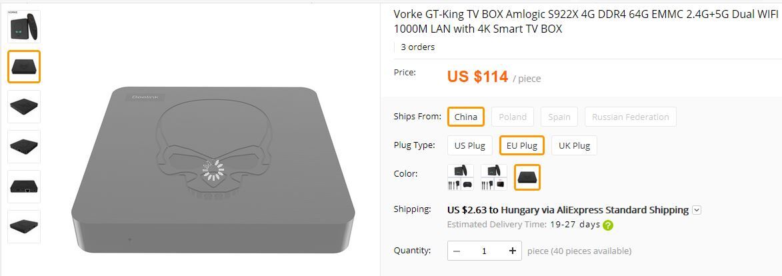Select the US Plug option

point(470,146)
